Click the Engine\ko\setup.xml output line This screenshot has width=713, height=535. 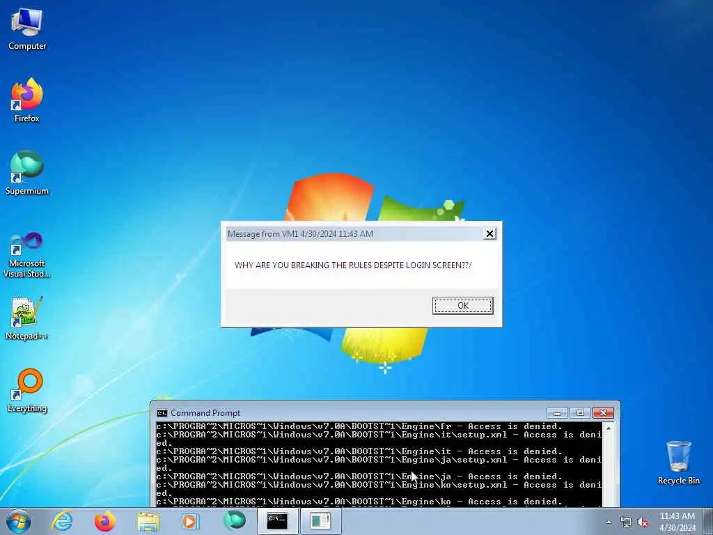[x=378, y=488]
